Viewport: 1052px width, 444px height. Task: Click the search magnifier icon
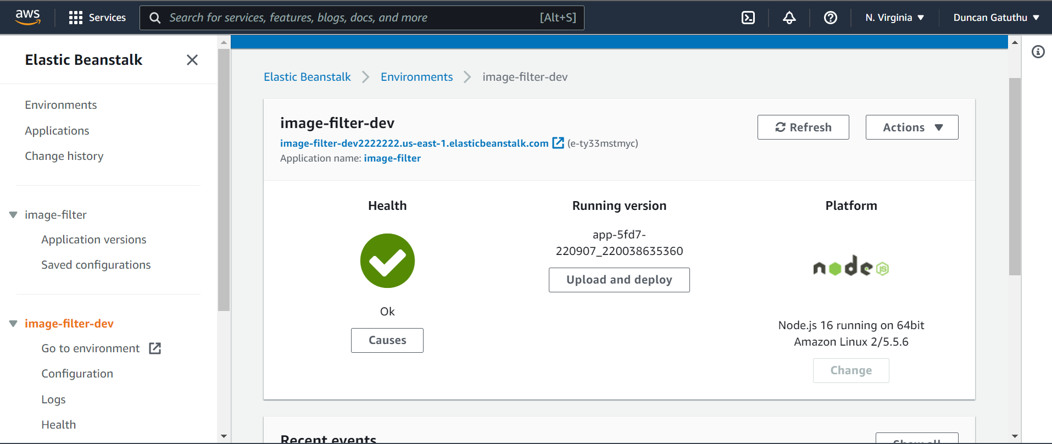click(155, 18)
